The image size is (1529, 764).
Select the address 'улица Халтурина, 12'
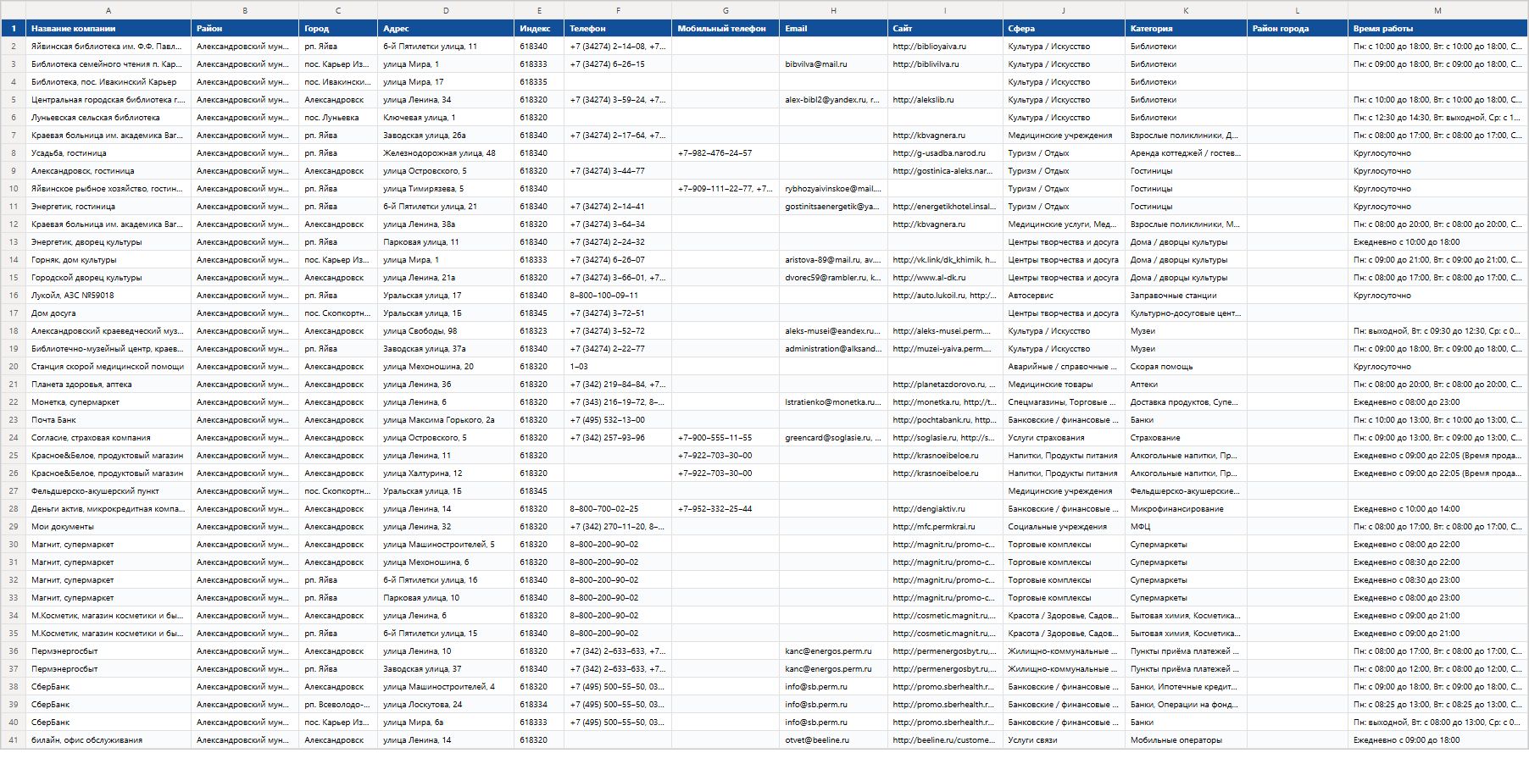point(446,473)
